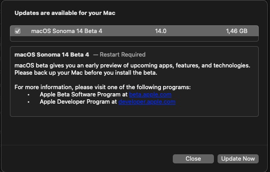
Task: Click the Restart Required label
Action: [x=123, y=55]
